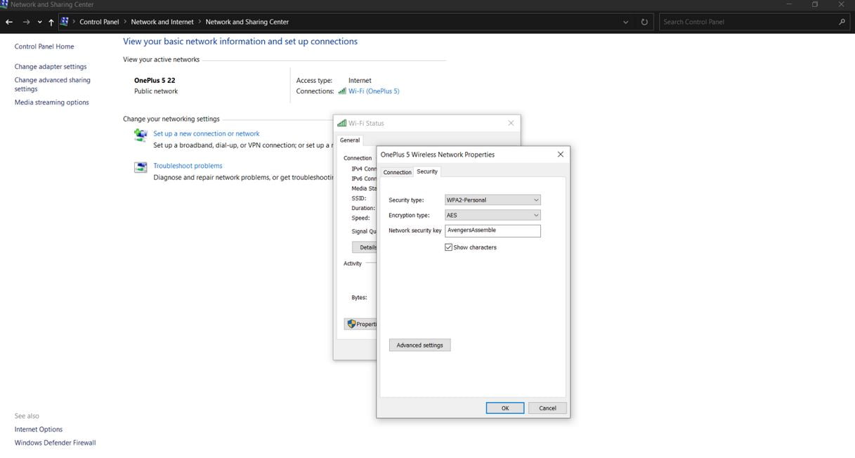Click the Wi-Fi Status title bar icon
Image resolution: width=855 pixels, height=458 pixels.
[342, 123]
